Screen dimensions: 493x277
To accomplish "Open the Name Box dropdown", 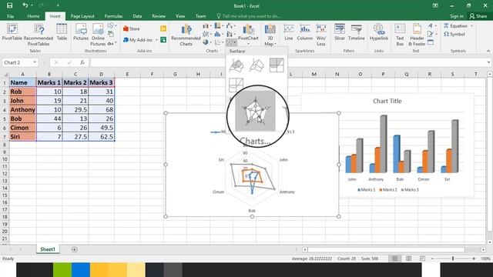I will click(35, 62).
